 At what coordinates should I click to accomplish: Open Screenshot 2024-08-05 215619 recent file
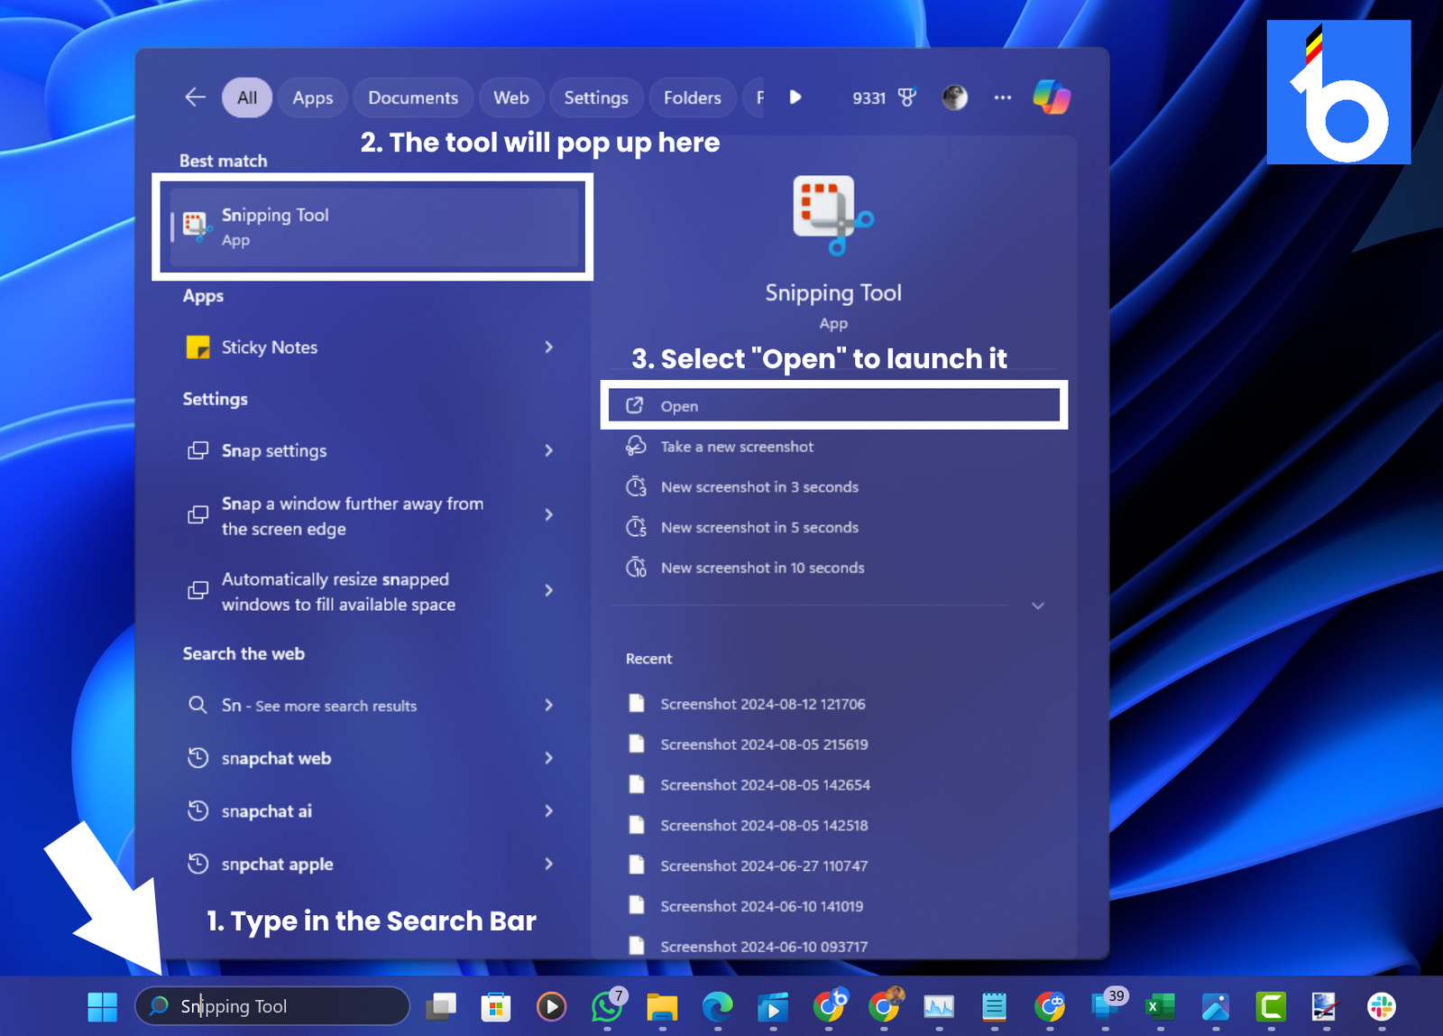pyautogui.click(x=764, y=745)
